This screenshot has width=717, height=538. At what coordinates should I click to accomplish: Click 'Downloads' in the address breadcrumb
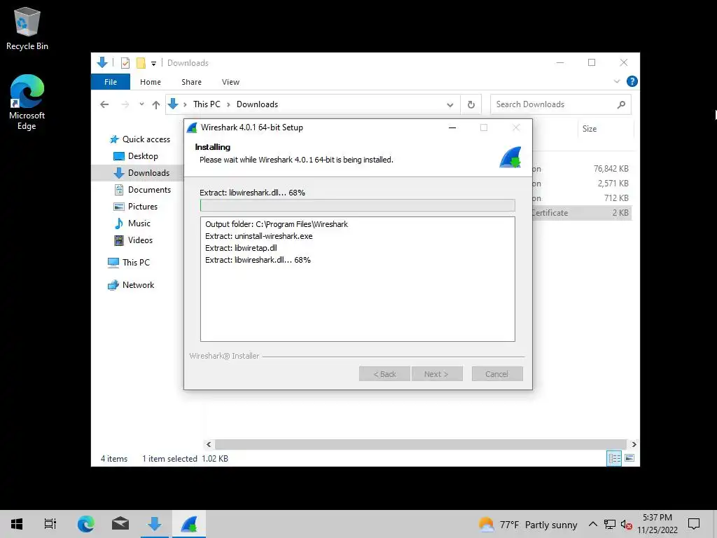pyautogui.click(x=257, y=104)
